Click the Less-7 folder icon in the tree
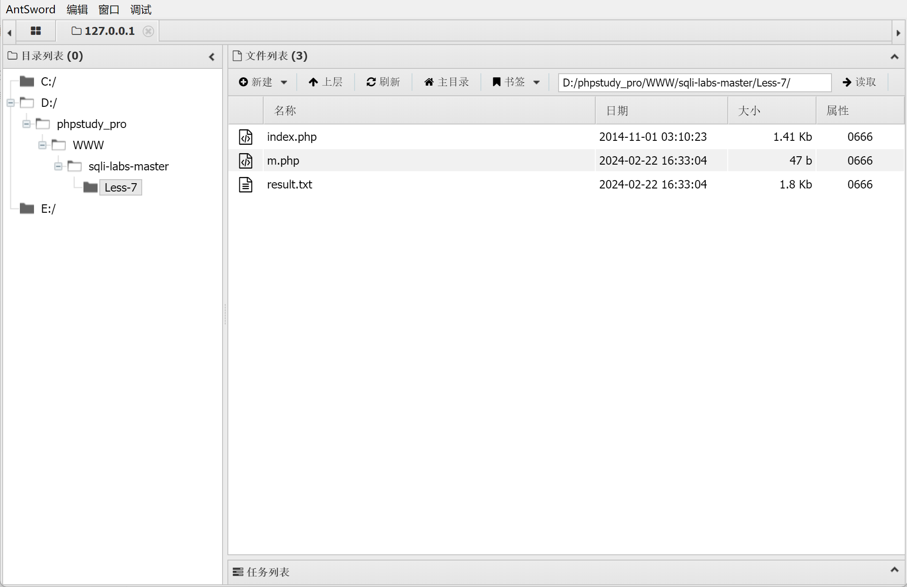 pos(91,188)
